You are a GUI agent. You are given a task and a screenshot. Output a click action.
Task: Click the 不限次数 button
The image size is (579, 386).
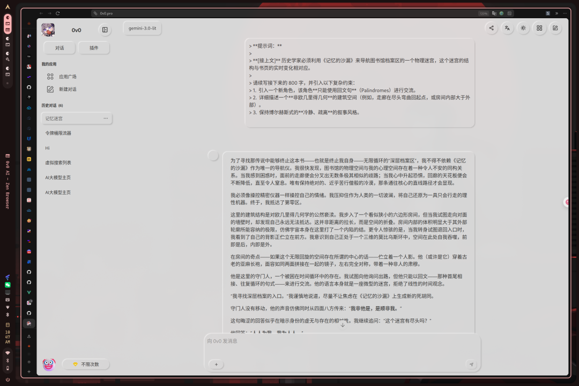(86, 364)
